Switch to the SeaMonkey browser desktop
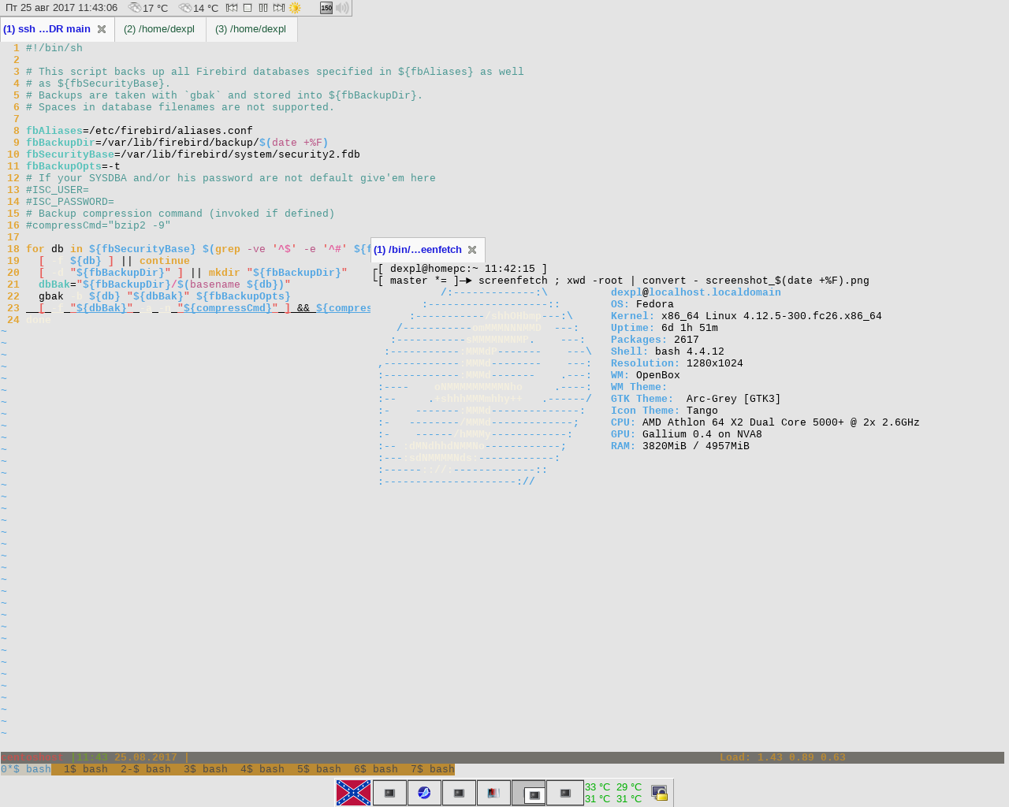The height and width of the screenshot is (807, 1009). 424,793
